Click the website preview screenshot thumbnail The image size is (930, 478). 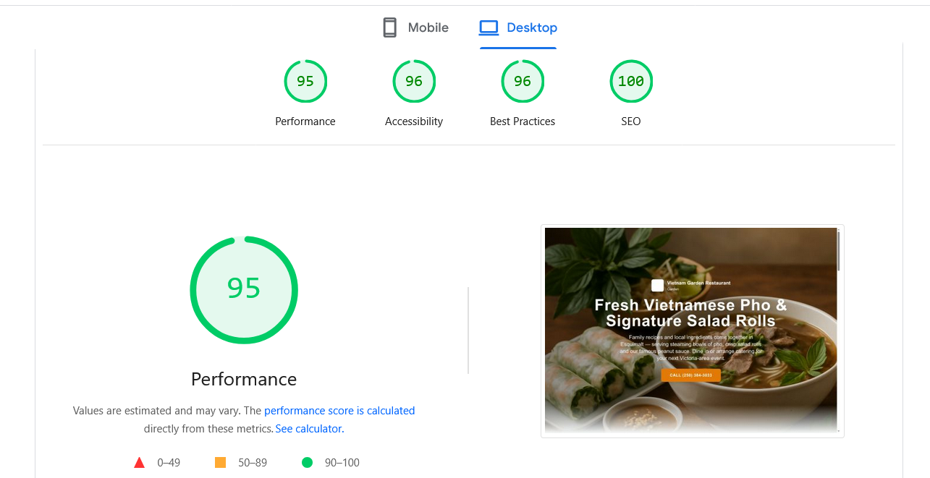pos(692,330)
